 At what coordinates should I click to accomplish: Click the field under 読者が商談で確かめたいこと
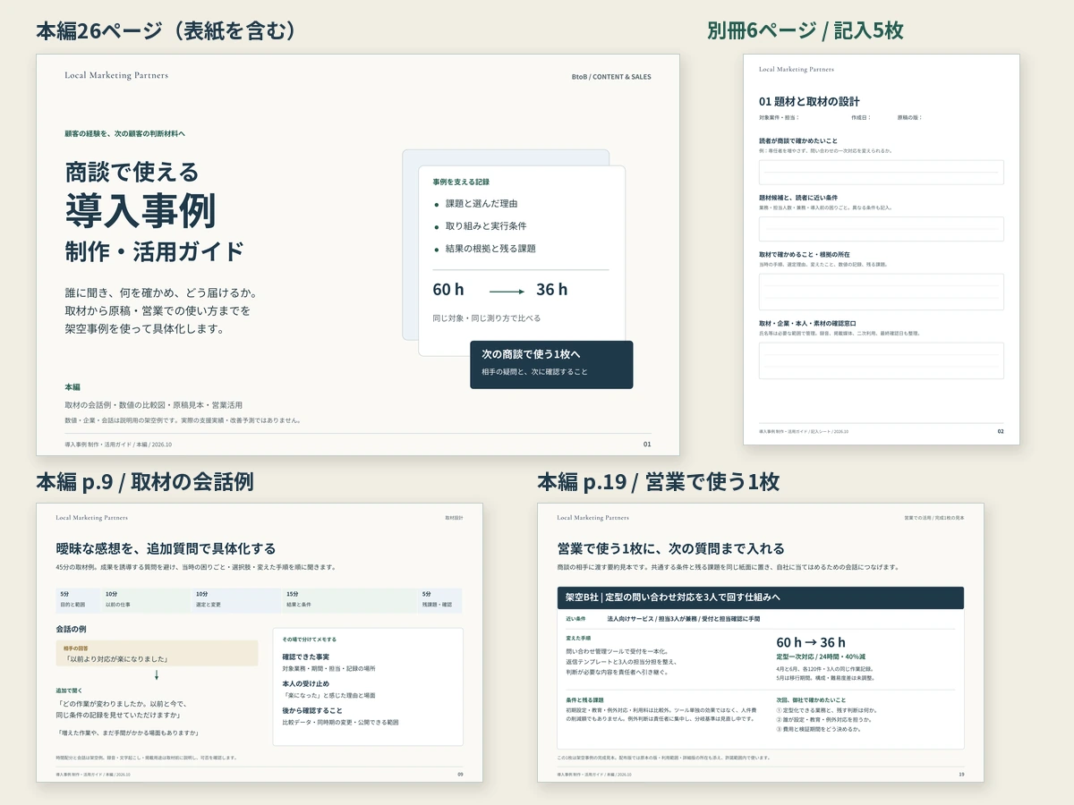(x=882, y=173)
